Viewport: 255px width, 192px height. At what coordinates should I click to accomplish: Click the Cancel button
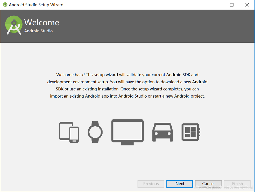[x=208, y=184]
